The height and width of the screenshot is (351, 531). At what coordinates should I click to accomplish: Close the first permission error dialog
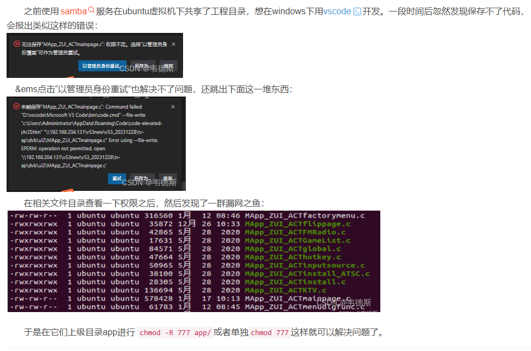(173, 44)
